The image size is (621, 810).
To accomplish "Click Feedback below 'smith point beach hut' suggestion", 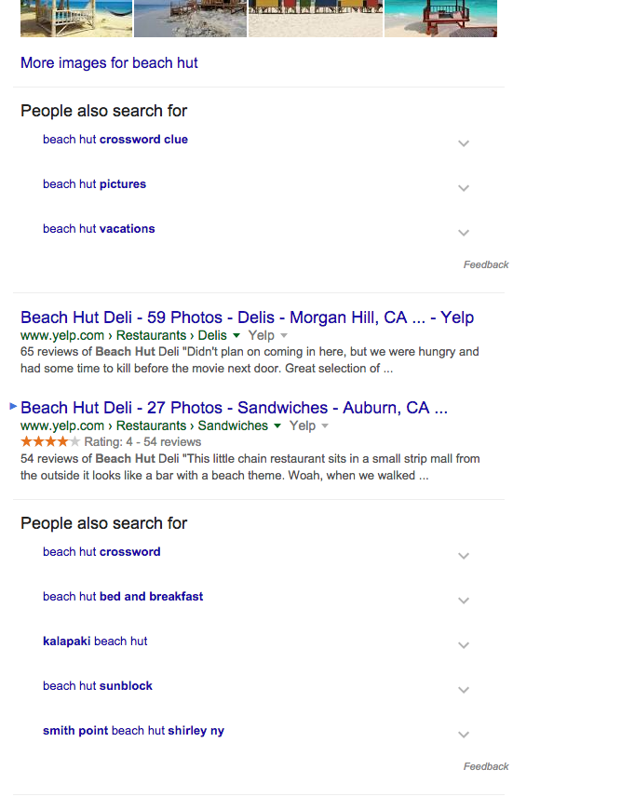I will tap(486, 766).
